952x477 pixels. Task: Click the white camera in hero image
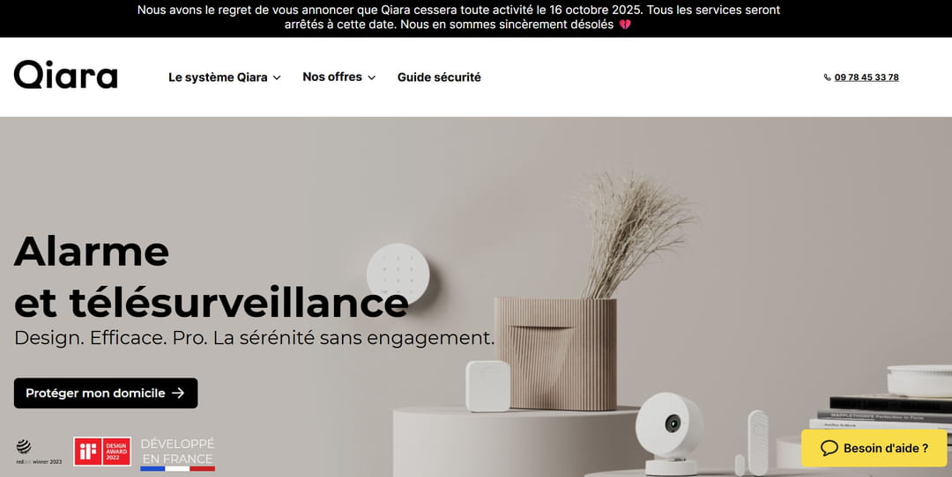point(670,433)
